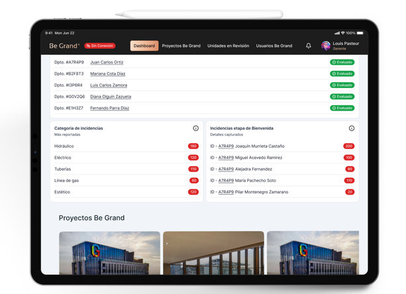Open ID link beside Joaquín Murrieta Castaño
The image size is (406, 294).
[x=226, y=146]
